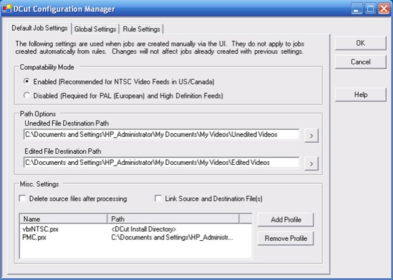Maximize the DCut Configuration Manager window

click(x=370, y=9)
